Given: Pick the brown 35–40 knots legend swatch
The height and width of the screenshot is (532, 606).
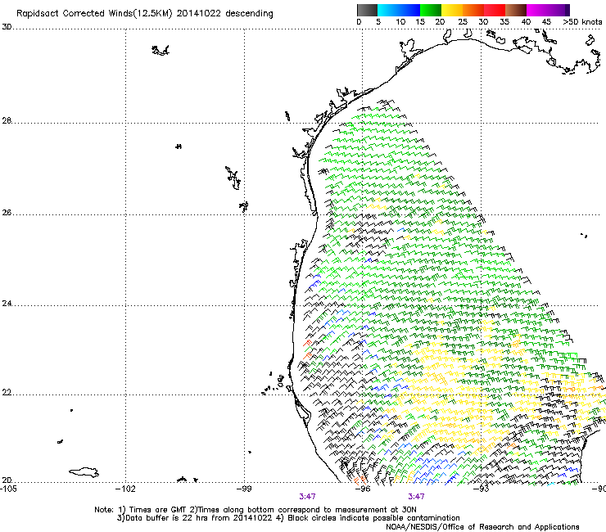Looking at the screenshot, I should point(516,10).
